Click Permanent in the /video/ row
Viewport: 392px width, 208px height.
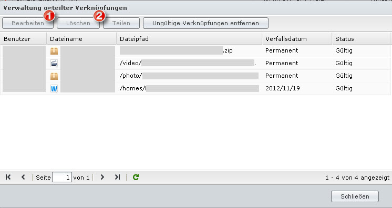pyautogui.click(x=282, y=63)
